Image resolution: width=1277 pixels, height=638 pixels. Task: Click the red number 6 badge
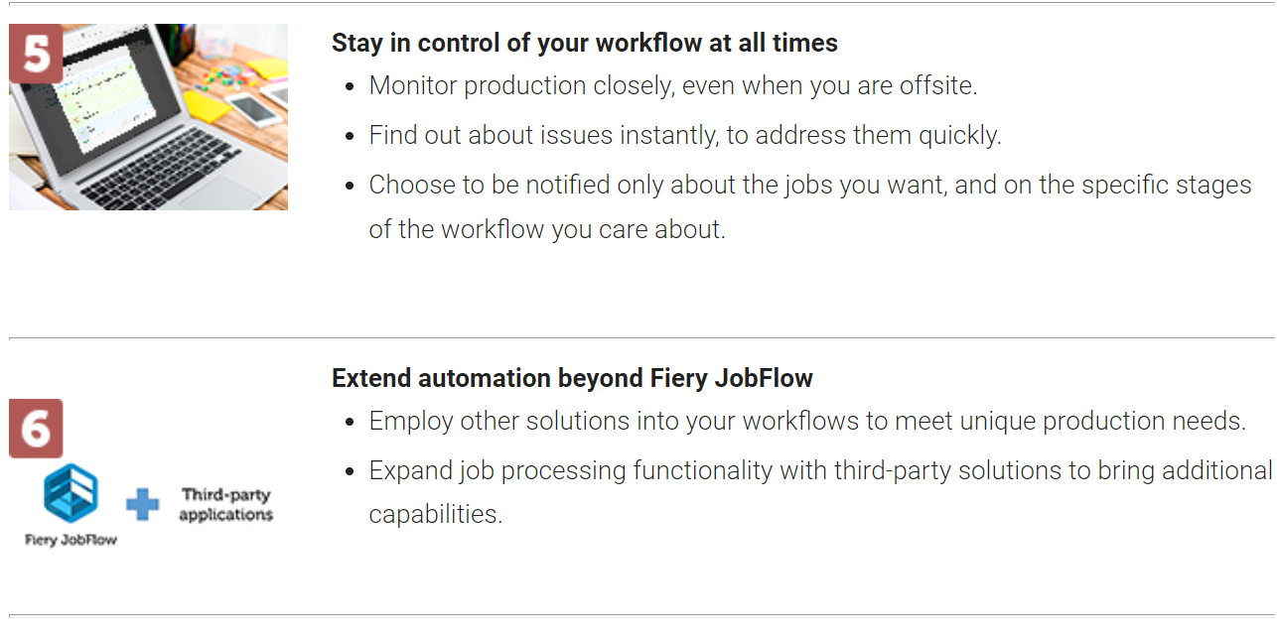(36, 429)
